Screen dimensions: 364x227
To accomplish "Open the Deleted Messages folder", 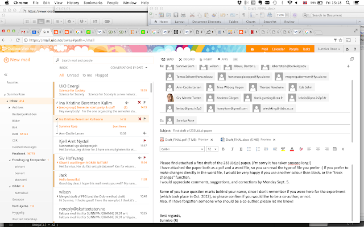I will [24, 147].
